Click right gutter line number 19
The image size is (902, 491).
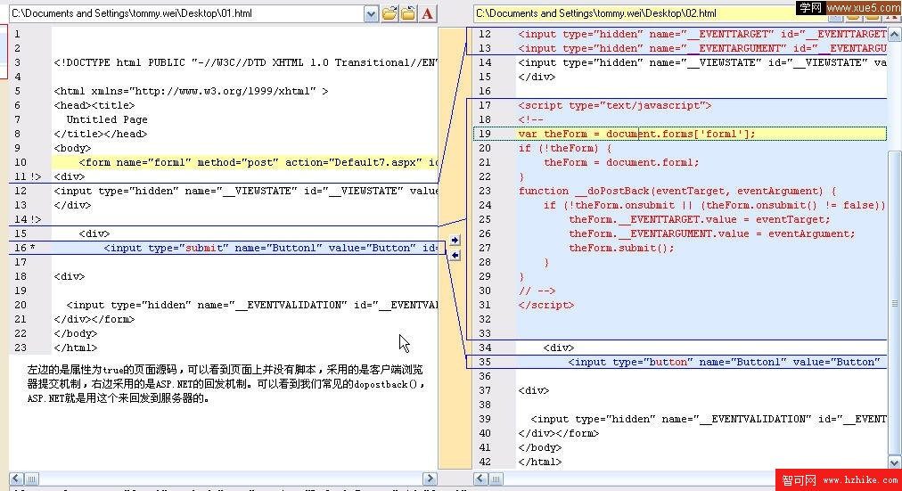485,134
